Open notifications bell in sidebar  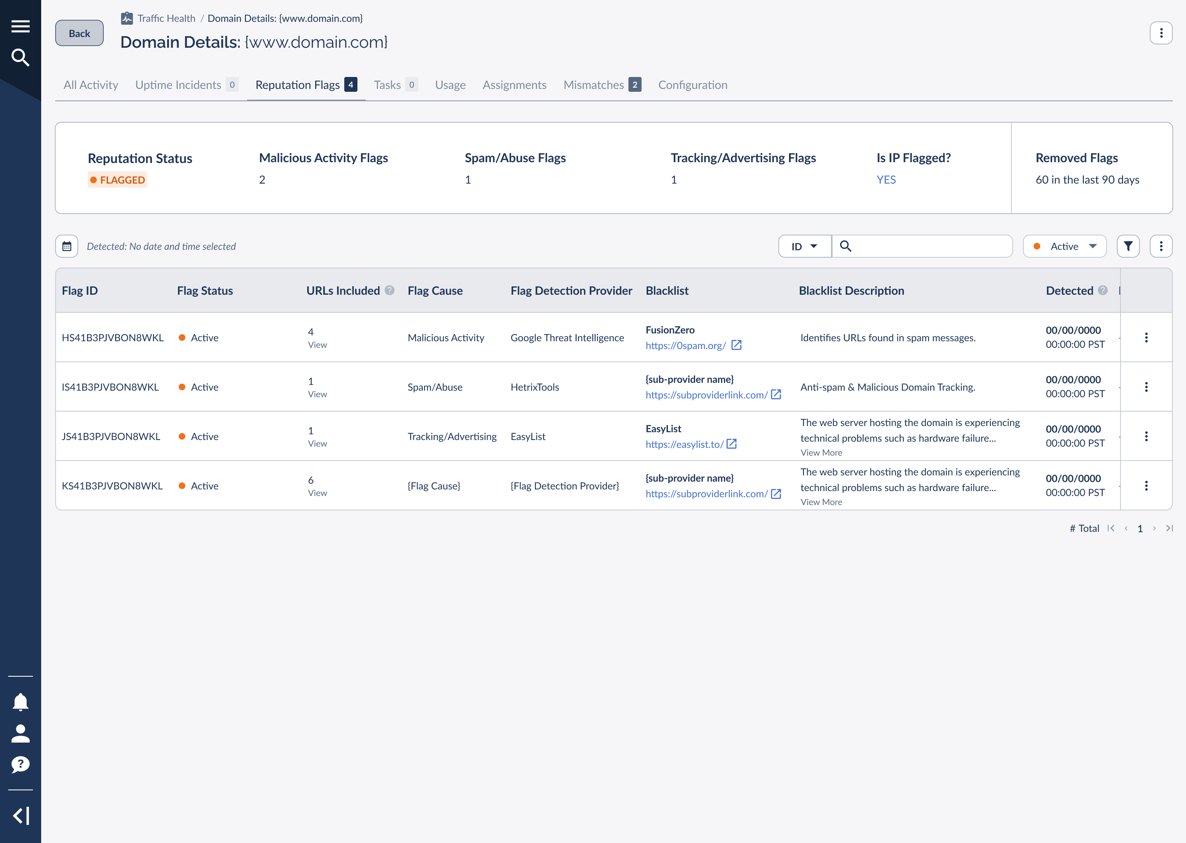20,702
